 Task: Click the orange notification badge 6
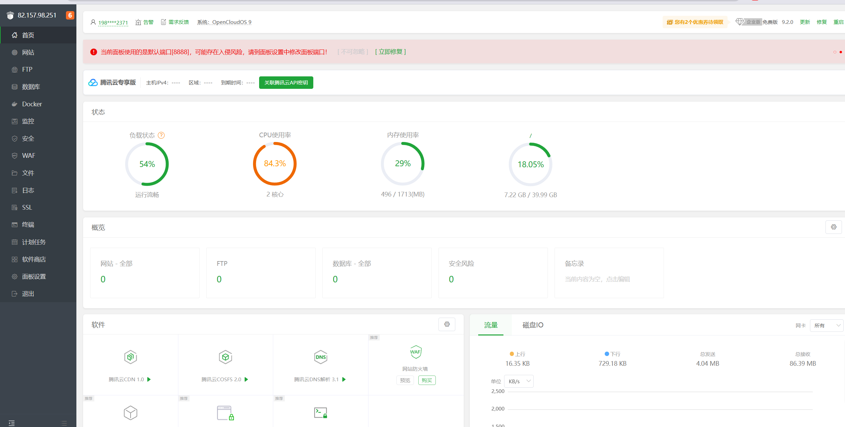pyautogui.click(x=70, y=15)
